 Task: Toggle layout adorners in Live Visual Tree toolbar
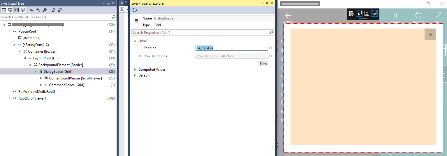[x=17, y=10]
